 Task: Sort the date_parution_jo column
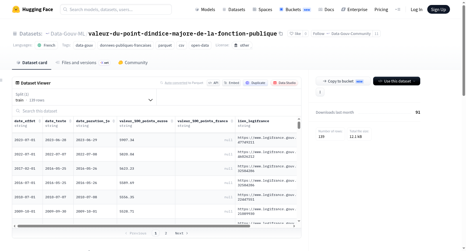(x=114, y=121)
